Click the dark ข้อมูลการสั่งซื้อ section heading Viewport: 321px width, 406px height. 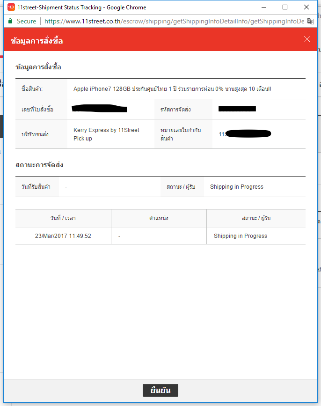click(38, 67)
